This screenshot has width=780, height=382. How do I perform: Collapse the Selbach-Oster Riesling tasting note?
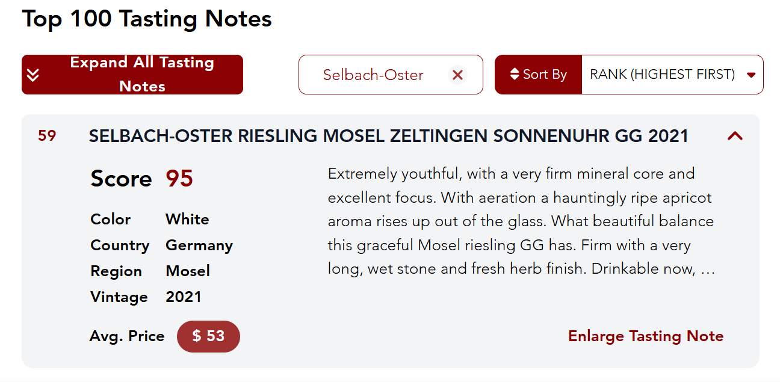tap(735, 136)
